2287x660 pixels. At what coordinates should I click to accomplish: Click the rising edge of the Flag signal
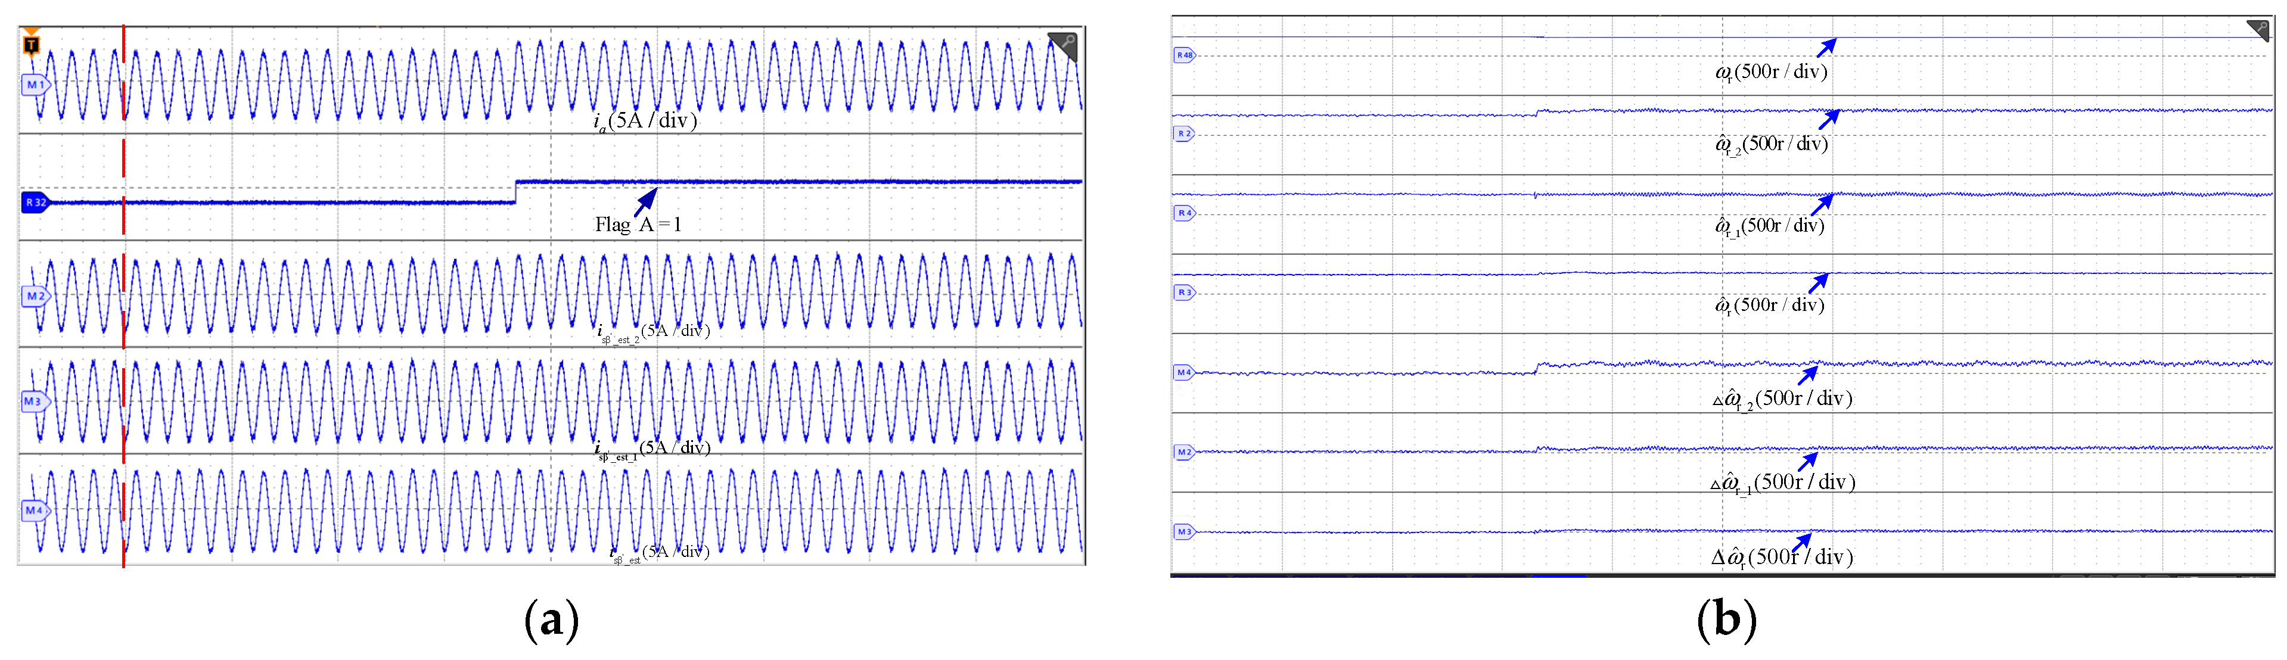click(x=516, y=192)
